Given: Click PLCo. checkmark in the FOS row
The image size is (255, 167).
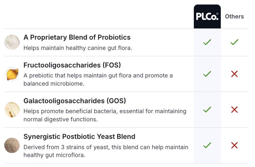Looking at the screenshot, I should [x=207, y=74].
